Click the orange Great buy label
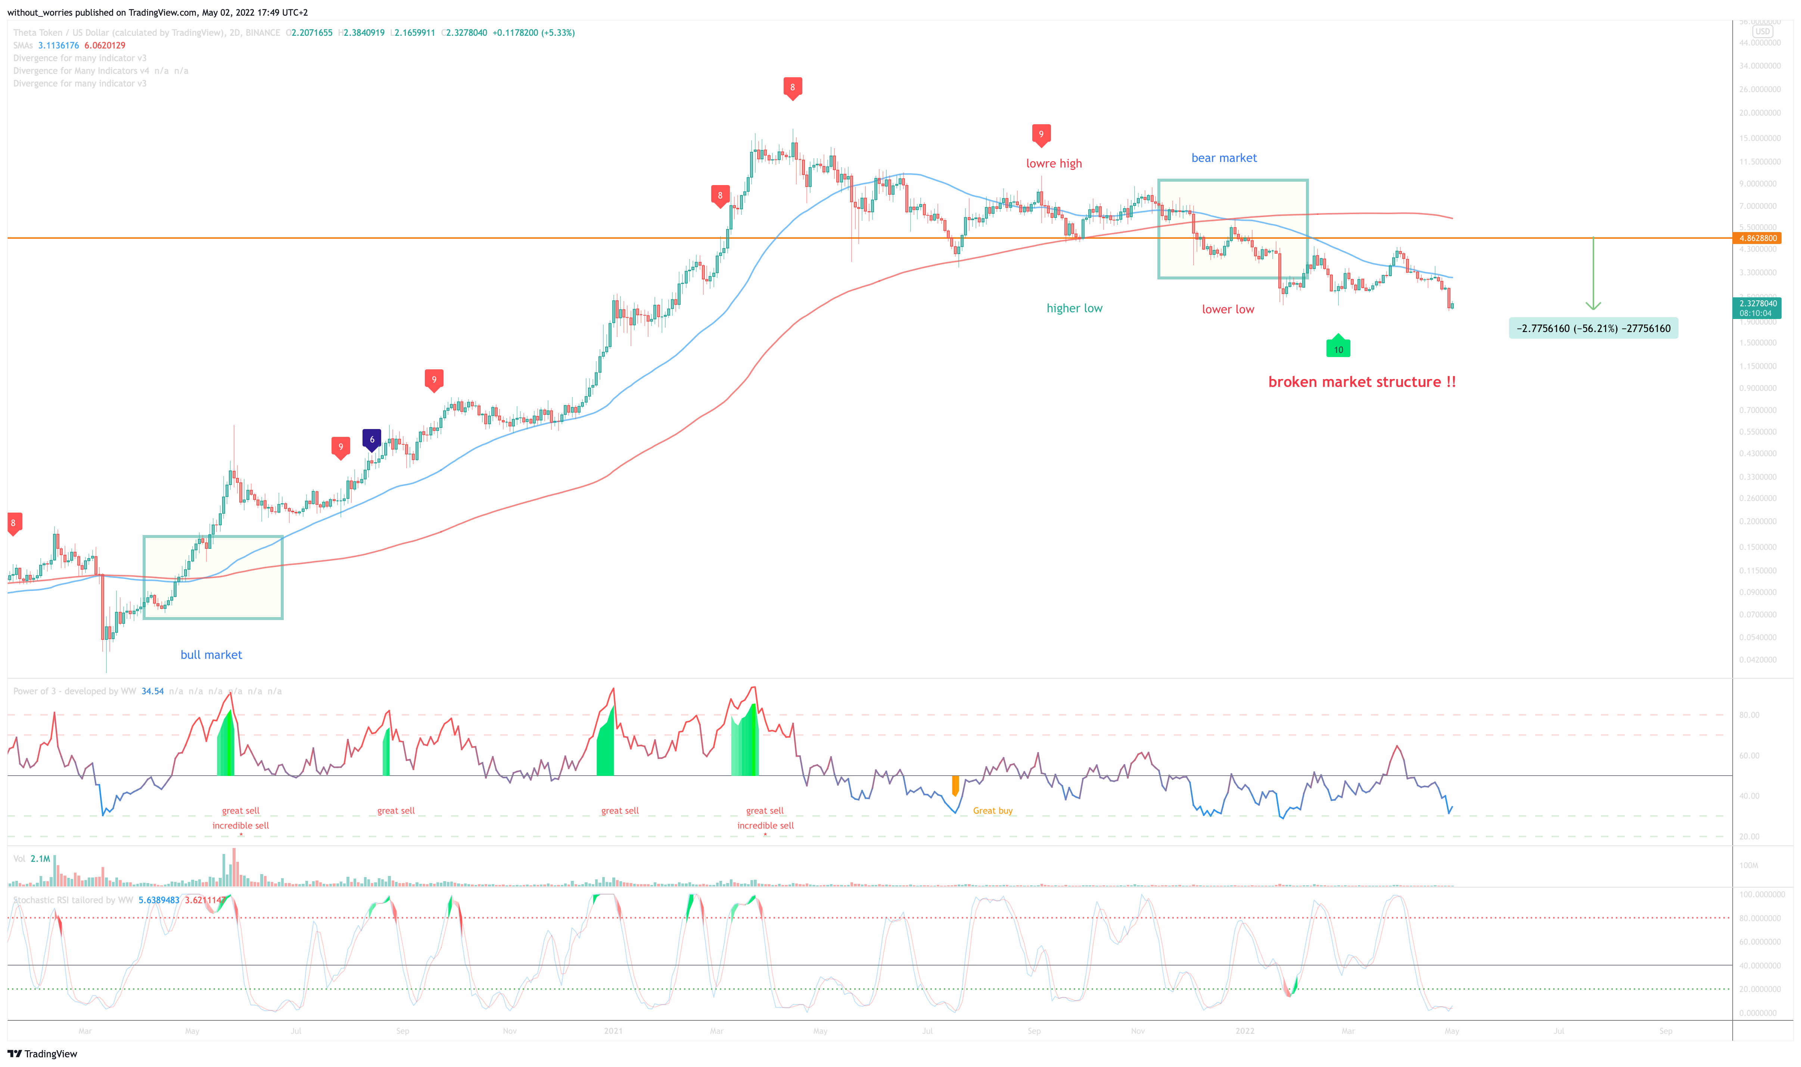Screen dimensions: 1801x1067 (992, 811)
